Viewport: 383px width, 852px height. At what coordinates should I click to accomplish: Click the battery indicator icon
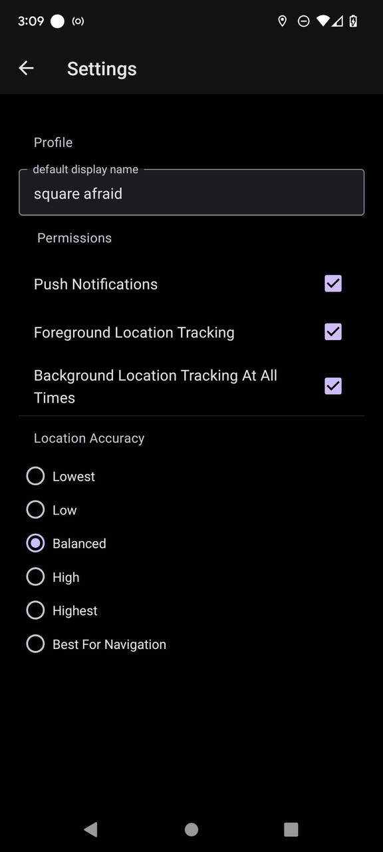(x=353, y=21)
